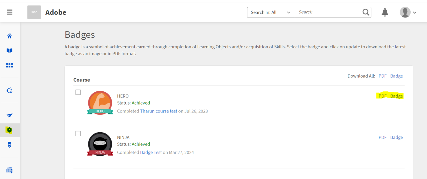Run a search with the magnifier icon
The height and width of the screenshot is (179, 427).
366,12
